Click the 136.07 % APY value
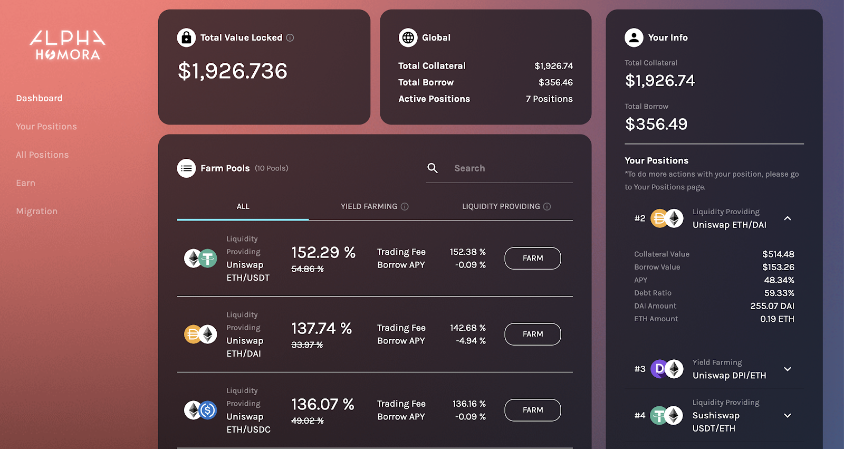Image resolution: width=844 pixels, height=449 pixels. (323, 404)
